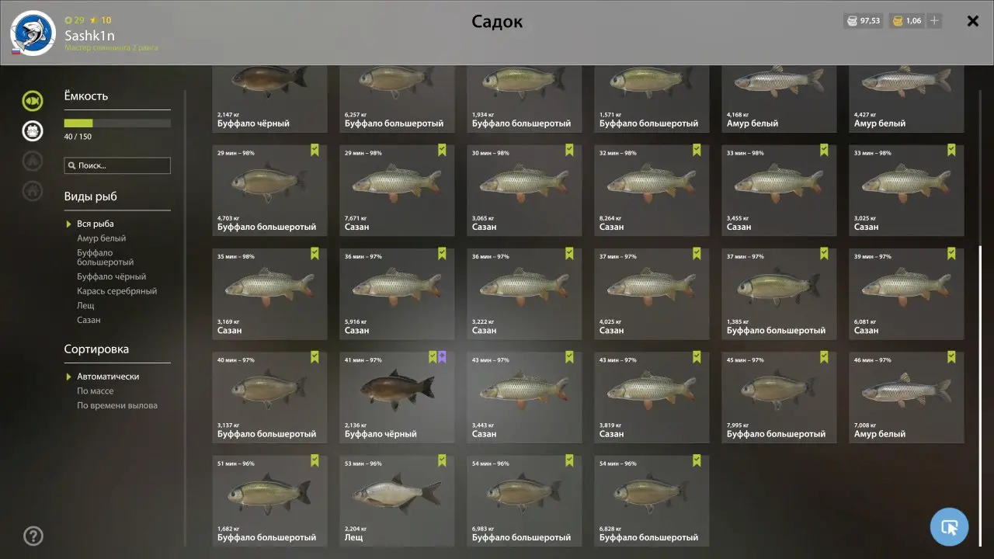Choose Автоматически sorting option
The height and width of the screenshot is (559, 994).
[x=108, y=377]
